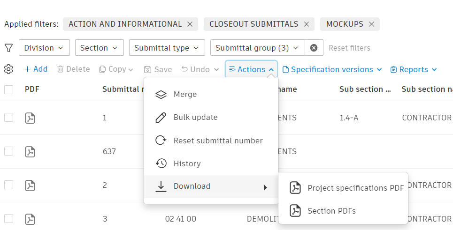
Task: Remove the CLOSEOUT SUBMITTALS filter chip
Action: (x=307, y=24)
